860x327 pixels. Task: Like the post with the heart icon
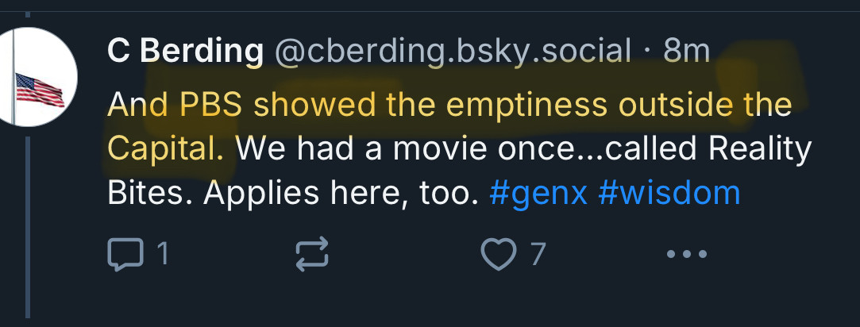click(x=499, y=254)
